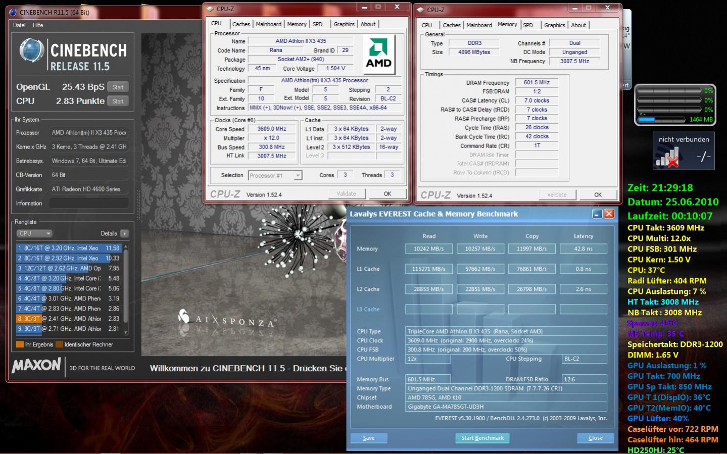Switch to CPU tab in right CPU-Z window
This screenshot has width=727, height=454.
pyautogui.click(x=427, y=25)
